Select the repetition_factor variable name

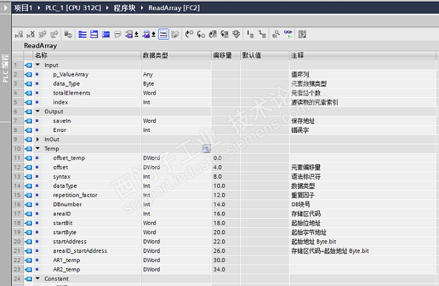(75, 195)
